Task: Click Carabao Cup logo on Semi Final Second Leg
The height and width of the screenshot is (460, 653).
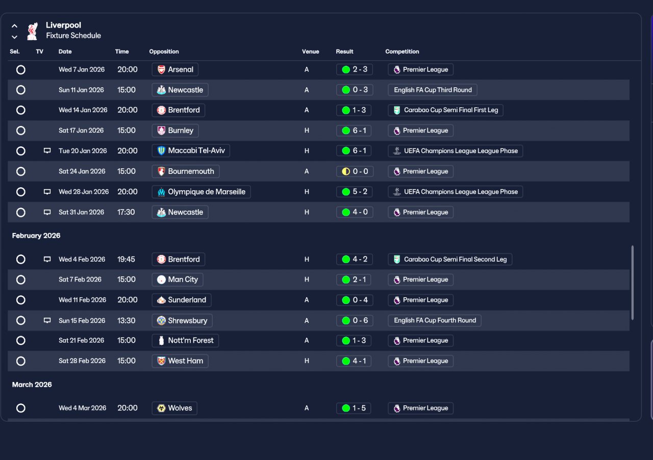Action: [x=397, y=259]
